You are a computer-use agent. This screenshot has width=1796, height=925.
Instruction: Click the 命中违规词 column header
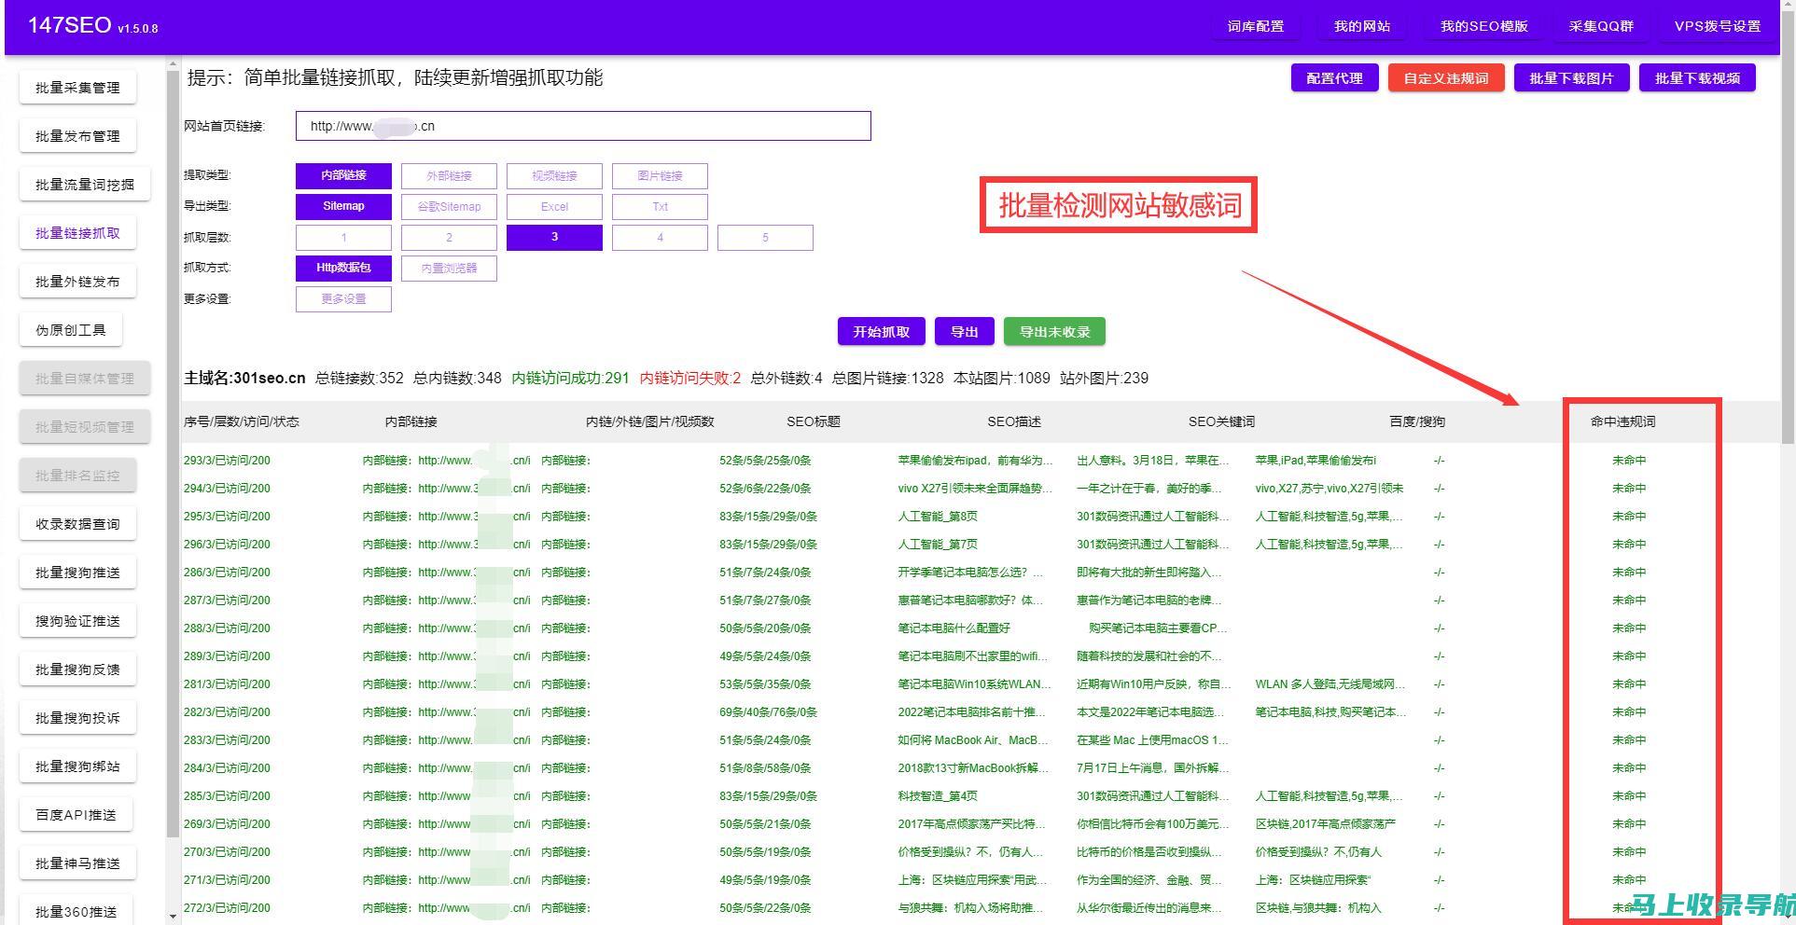pyautogui.click(x=1622, y=421)
